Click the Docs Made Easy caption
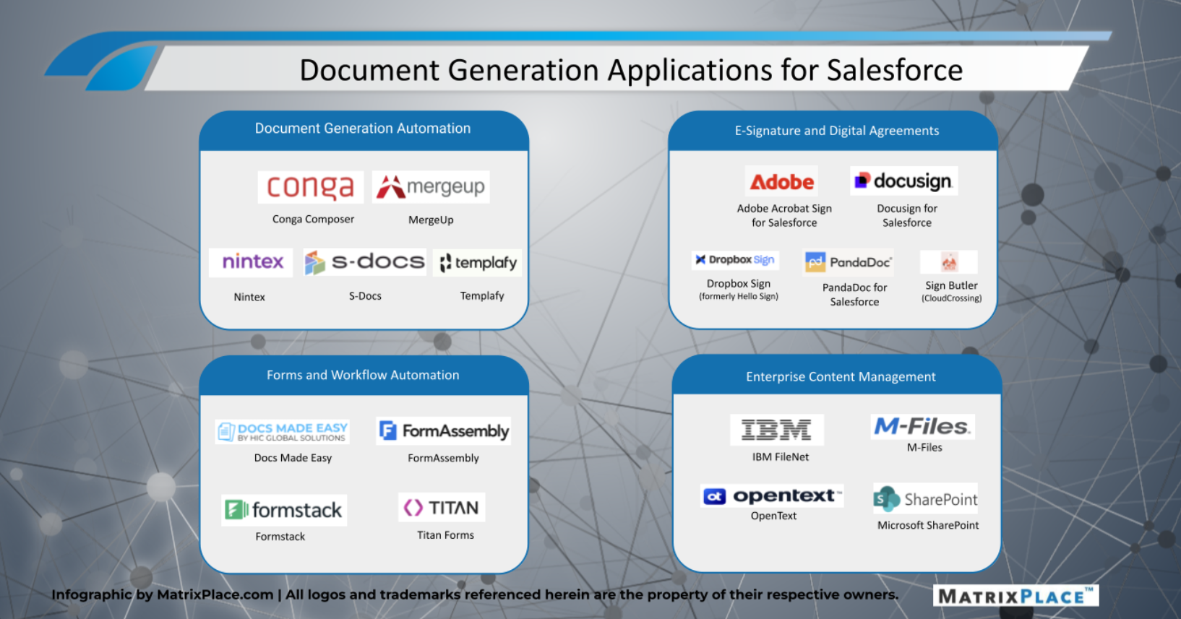The image size is (1181, 619). [x=293, y=458]
